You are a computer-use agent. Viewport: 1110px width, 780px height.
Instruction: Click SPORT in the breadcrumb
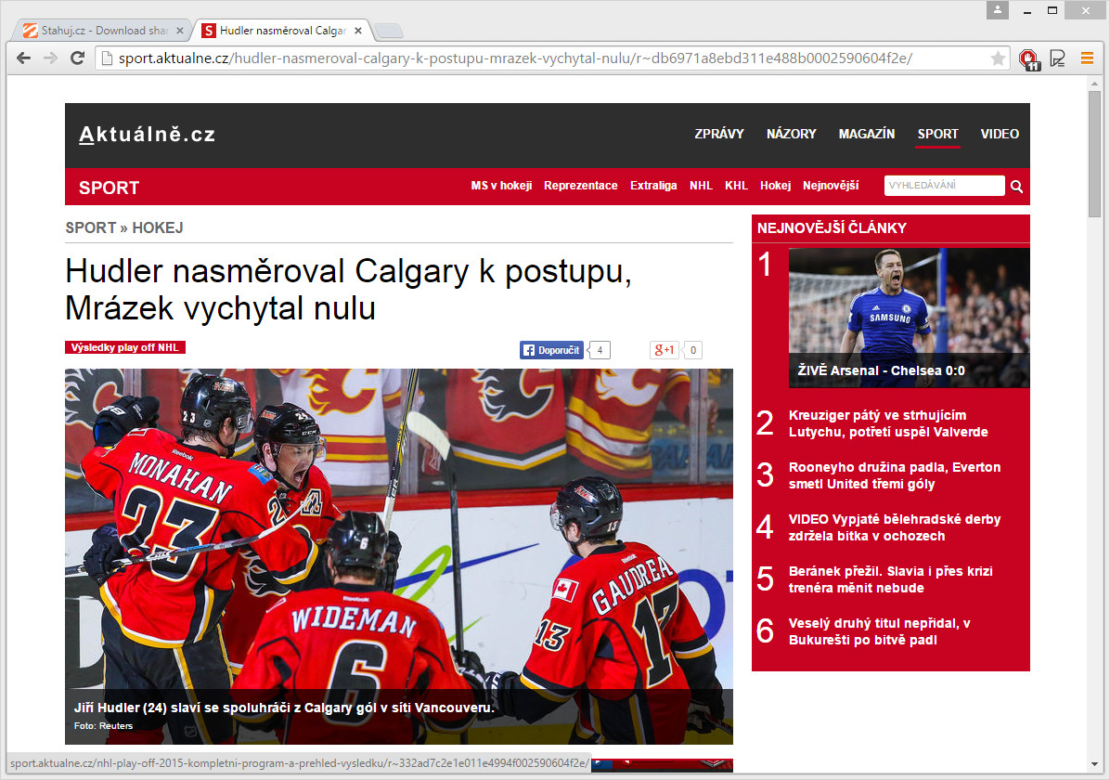point(91,228)
